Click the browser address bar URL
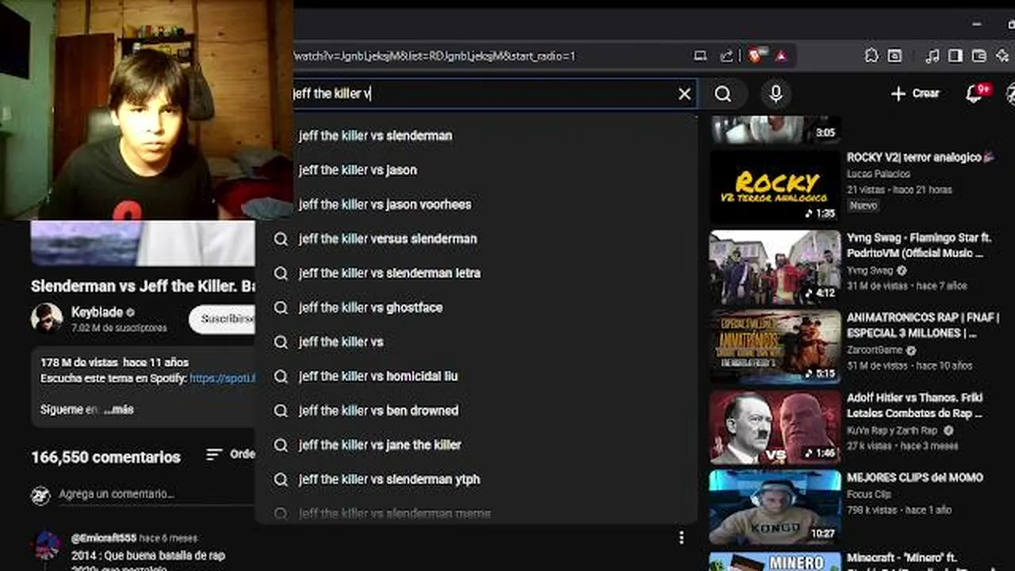1015x571 pixels. pyautogui.click(x=435, y=56)
